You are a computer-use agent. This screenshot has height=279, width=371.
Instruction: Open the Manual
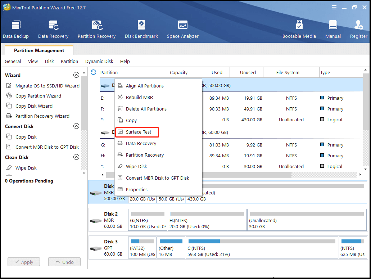[333, 29]
